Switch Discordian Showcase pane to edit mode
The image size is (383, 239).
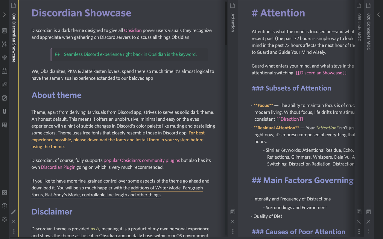13,212
